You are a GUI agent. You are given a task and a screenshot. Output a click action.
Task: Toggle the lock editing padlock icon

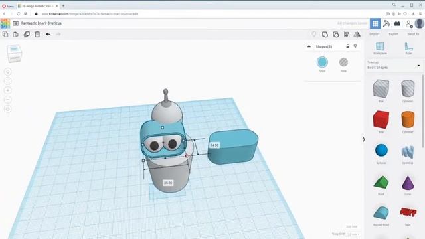click(x=348, y=46)
